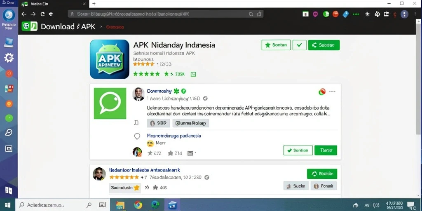The image size is (422, 211).
Task: Click the comment box icon after 714
Action: pyautogui.click(x=190, y=153)
